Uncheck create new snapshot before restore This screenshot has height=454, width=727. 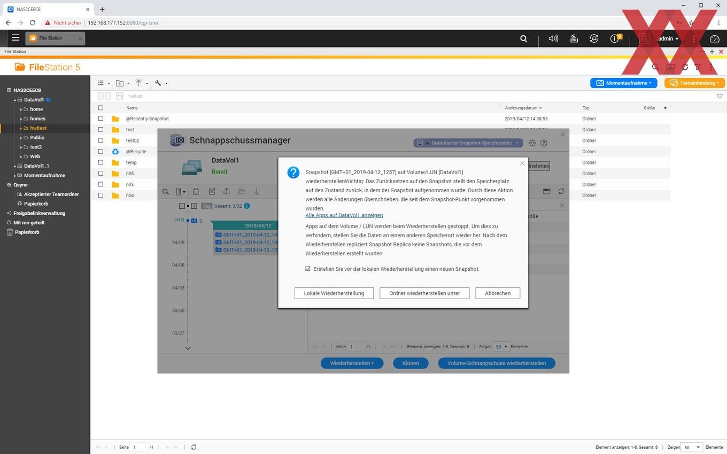pyautogui.click(x=308, y=269)
